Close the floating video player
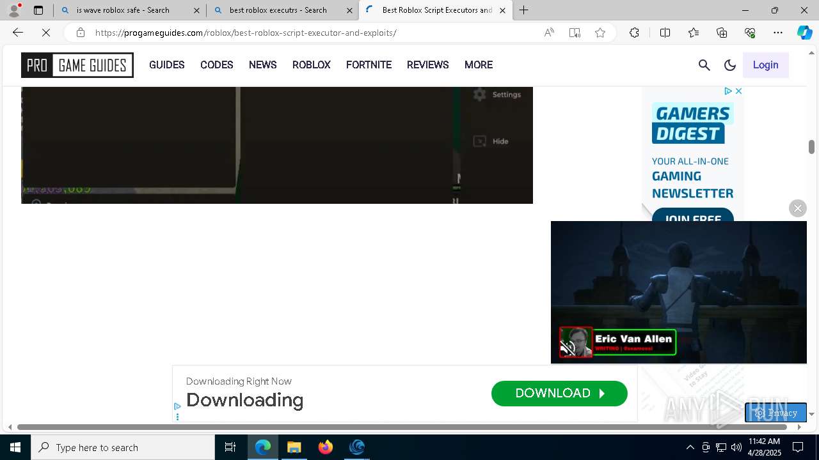The width and height of the screenshot is (819, 460). click(x=798, y=208)
